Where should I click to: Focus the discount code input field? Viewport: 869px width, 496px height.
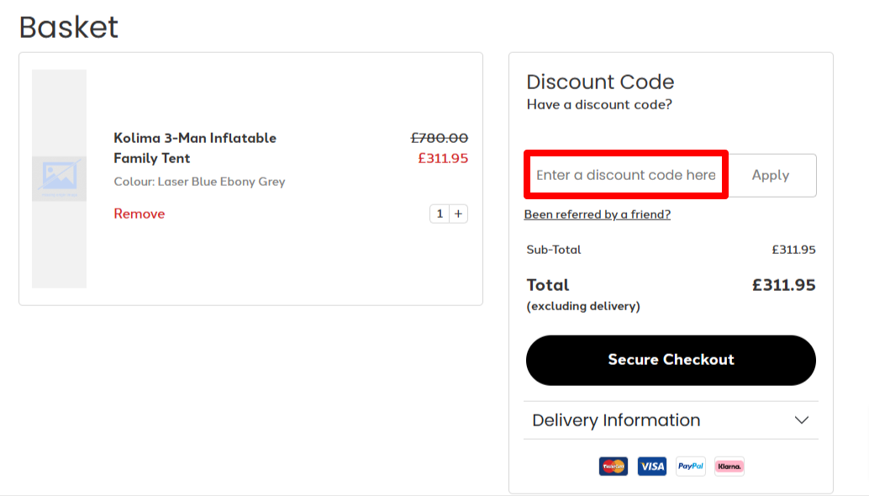(x=626, y=175)
